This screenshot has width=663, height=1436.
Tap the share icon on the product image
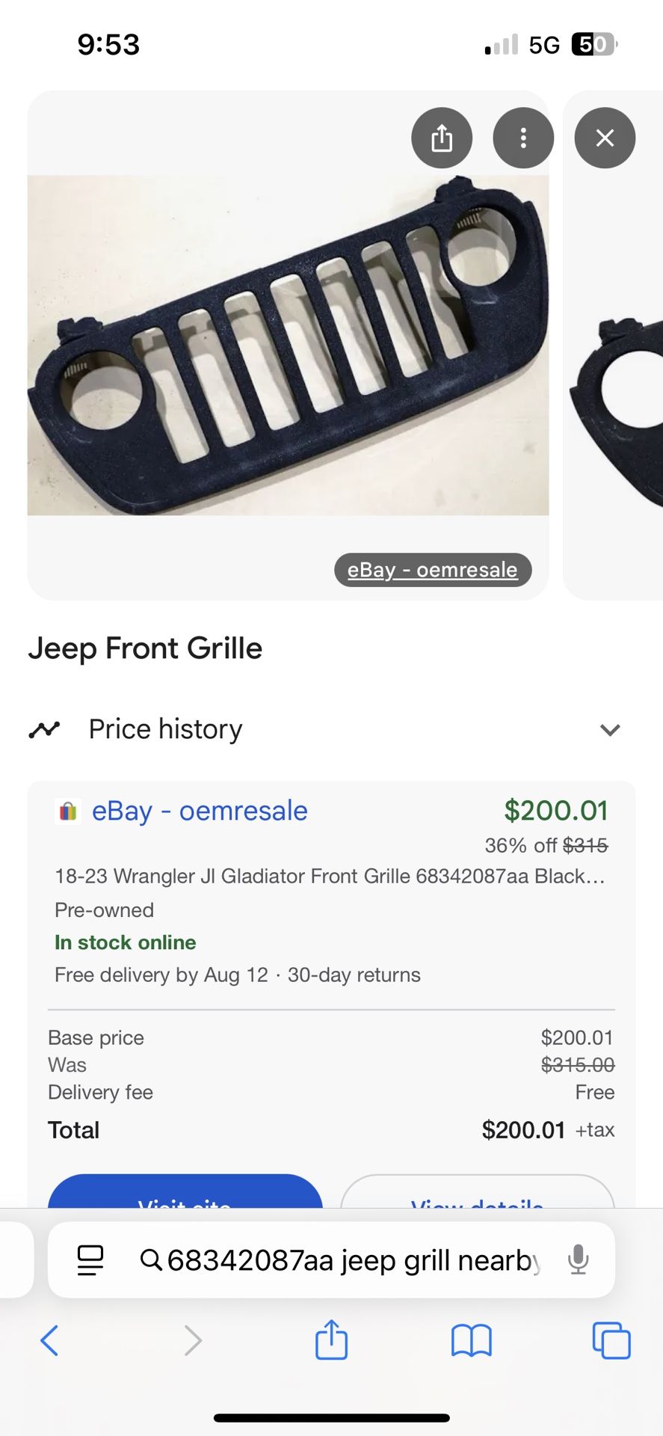[x=442, y=138]
